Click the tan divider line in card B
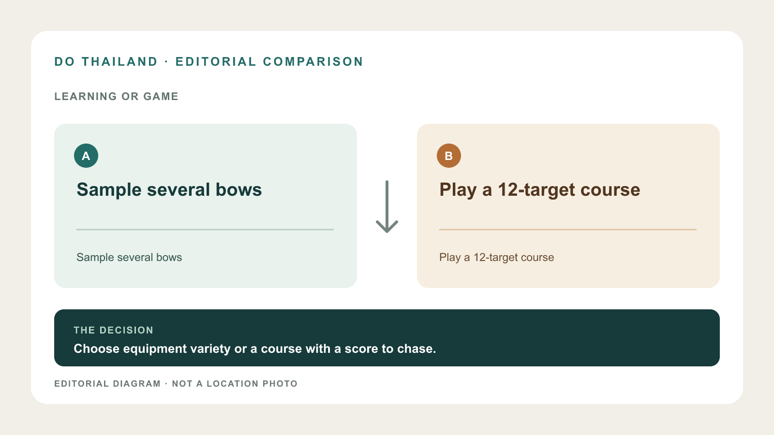 coord(568,230)
